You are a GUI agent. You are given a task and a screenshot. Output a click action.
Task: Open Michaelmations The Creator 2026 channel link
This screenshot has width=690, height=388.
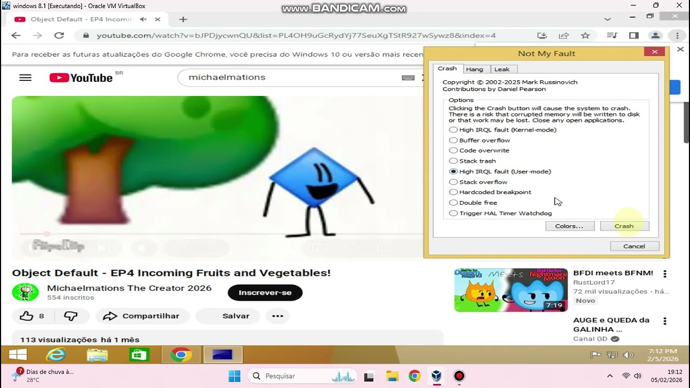129,288
